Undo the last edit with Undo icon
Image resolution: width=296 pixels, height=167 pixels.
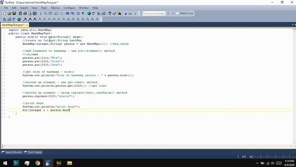click(56, 13)
